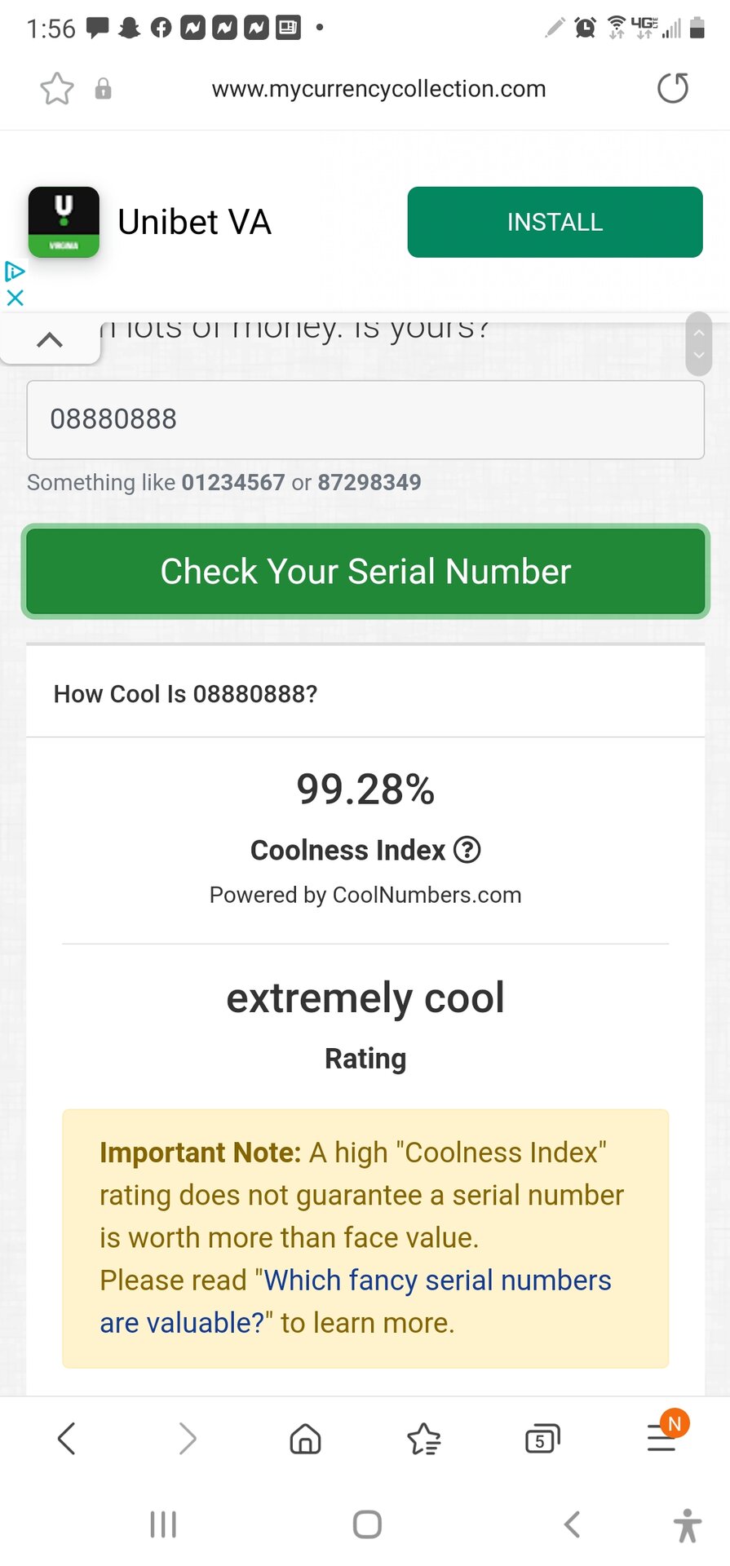This screenshot has height=1566, width=730.
Task: Tap the Coolness Index help question mark
Action: point(467,850)
